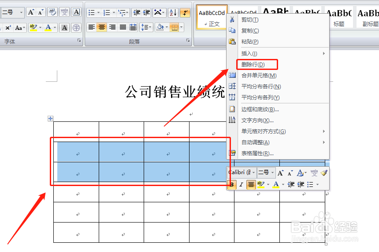Choose 粘贴(P) from context menu
Screen dimensions: 379x252
[x=278, y=42]
